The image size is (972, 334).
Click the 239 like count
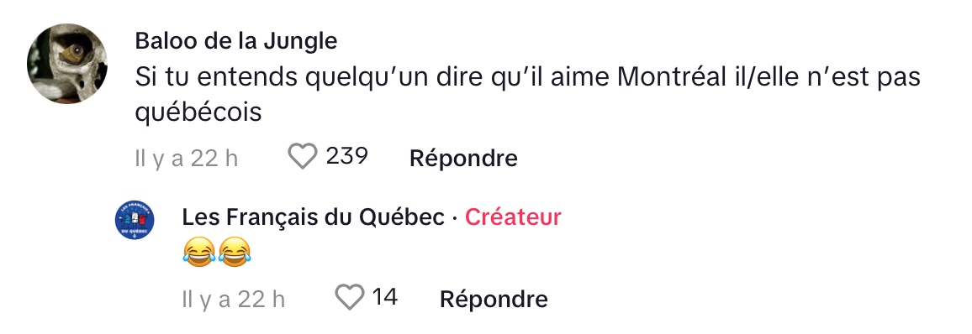(347, 156)
